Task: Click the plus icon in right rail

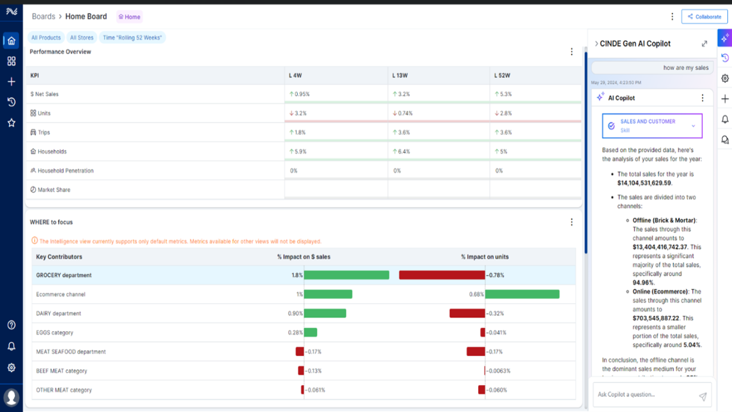Action: point(725,99)
